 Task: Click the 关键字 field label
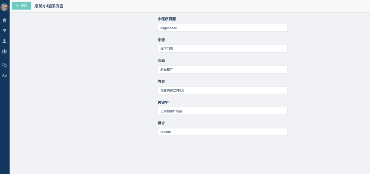[x=163, y=102]
